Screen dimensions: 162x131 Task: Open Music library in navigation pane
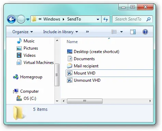click(29, 41)
